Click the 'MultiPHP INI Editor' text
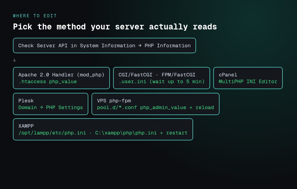 coord(248,82)
